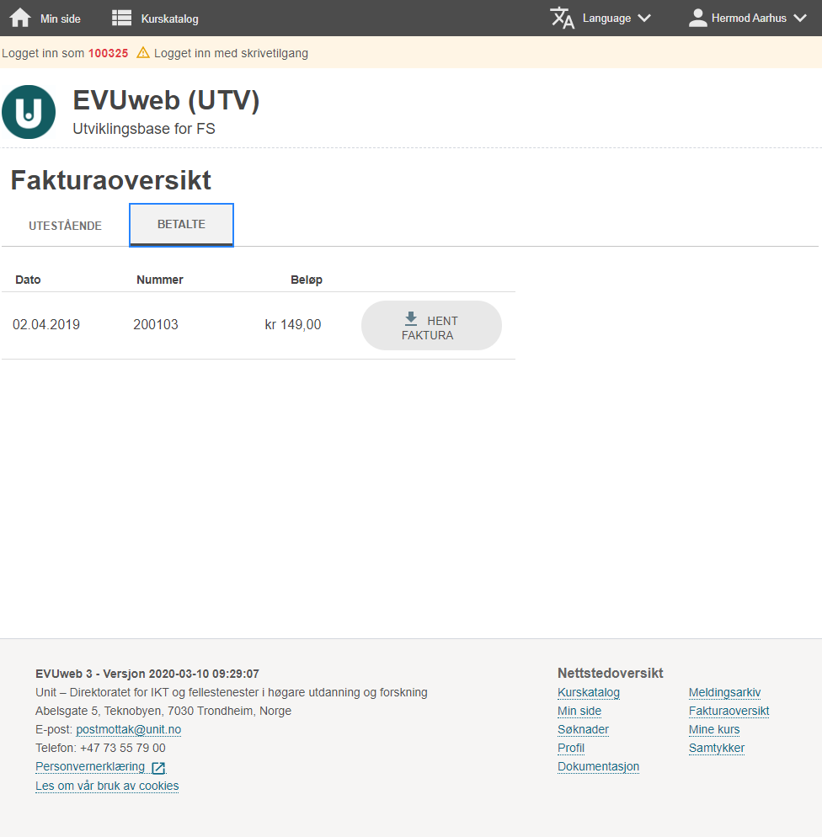
Task: Click the Utviklingsbase for FS subtitle
Action: pyautogui.click(x=144, y=129)
